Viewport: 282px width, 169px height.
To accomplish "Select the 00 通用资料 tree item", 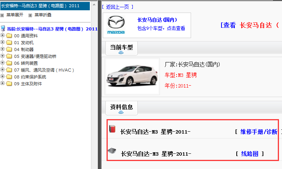I will [26, 36].
